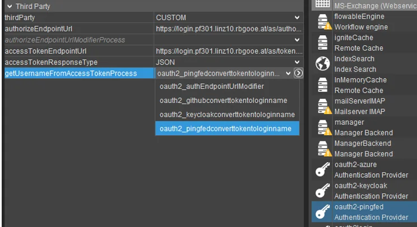
Task: Edit the authorizeEndpointUrl value field
Action: point(228,29)
